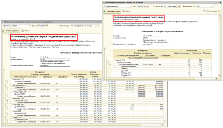Click the Сформировать button in assets report
Viewport: 223px width, 128px height.
[x=112, y=11]
